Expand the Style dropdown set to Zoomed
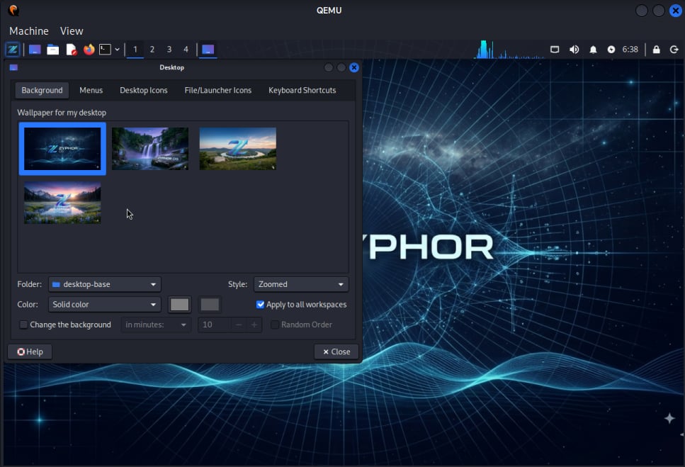Screen dimensions: 685x467 point(301,284)
